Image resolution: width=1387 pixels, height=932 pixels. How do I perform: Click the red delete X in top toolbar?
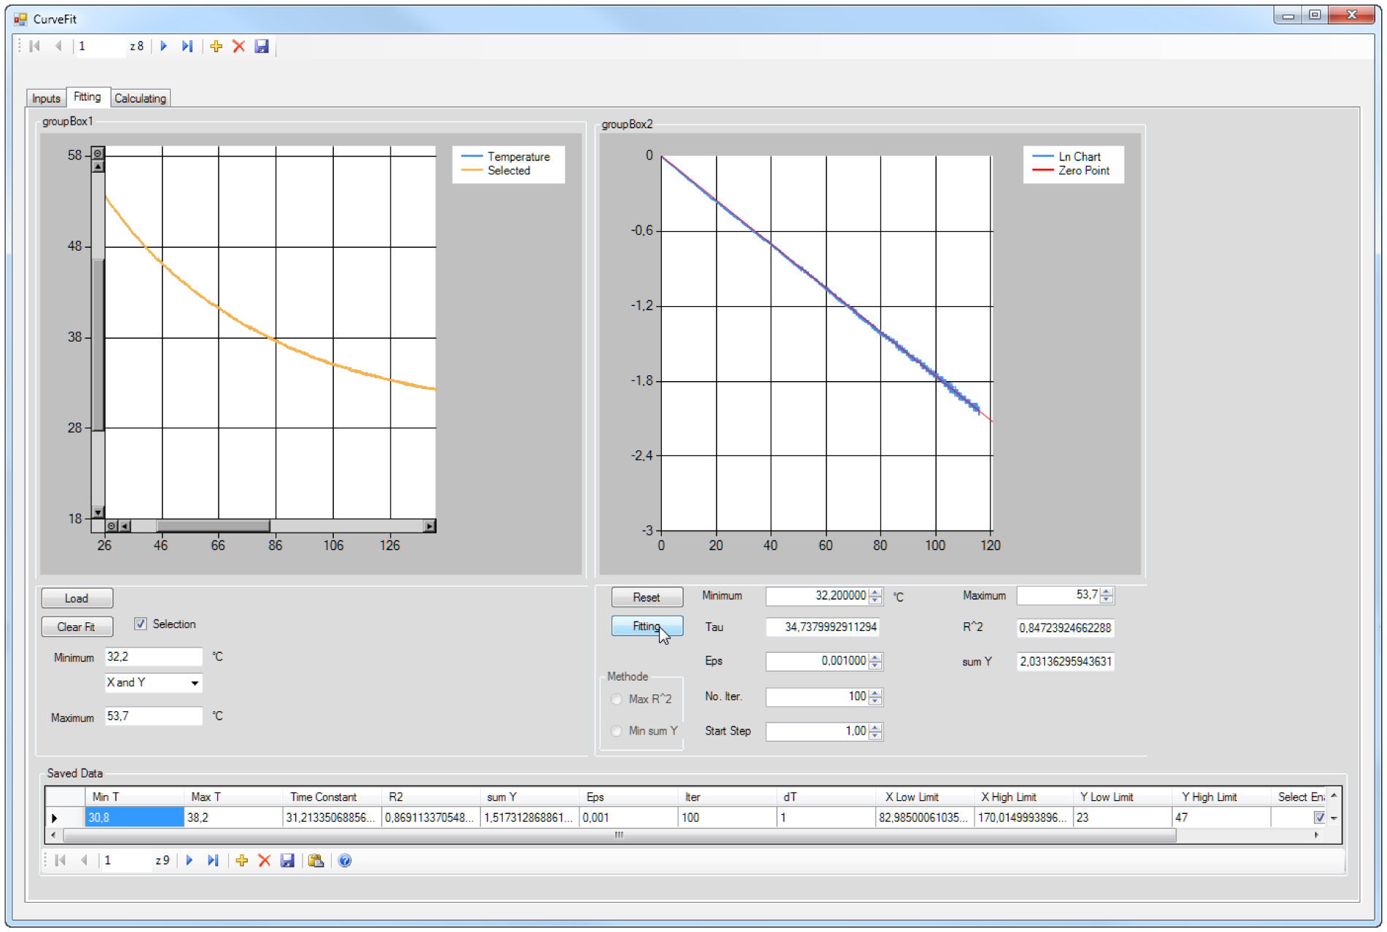[238, 47]
